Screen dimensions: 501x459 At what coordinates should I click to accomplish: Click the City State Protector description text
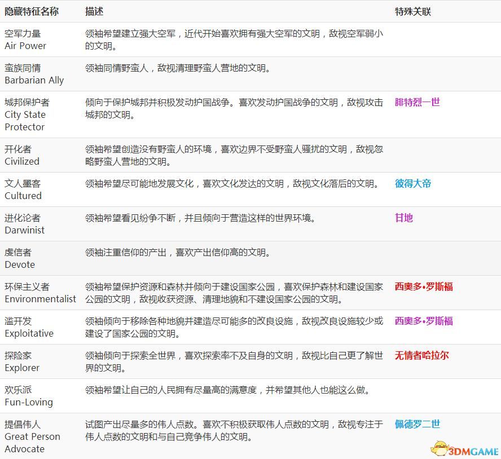[x=234, y=108]
